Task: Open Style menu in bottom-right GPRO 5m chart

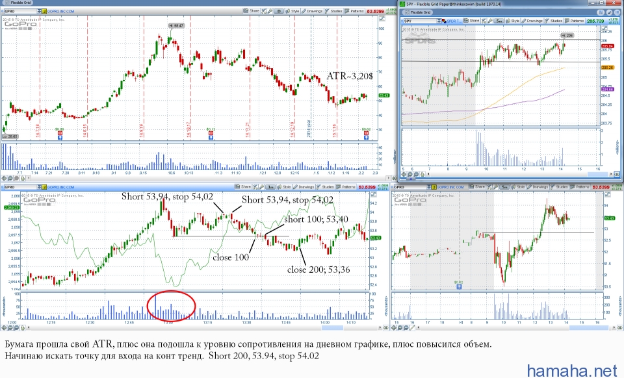Action: (x=518, y=187)
